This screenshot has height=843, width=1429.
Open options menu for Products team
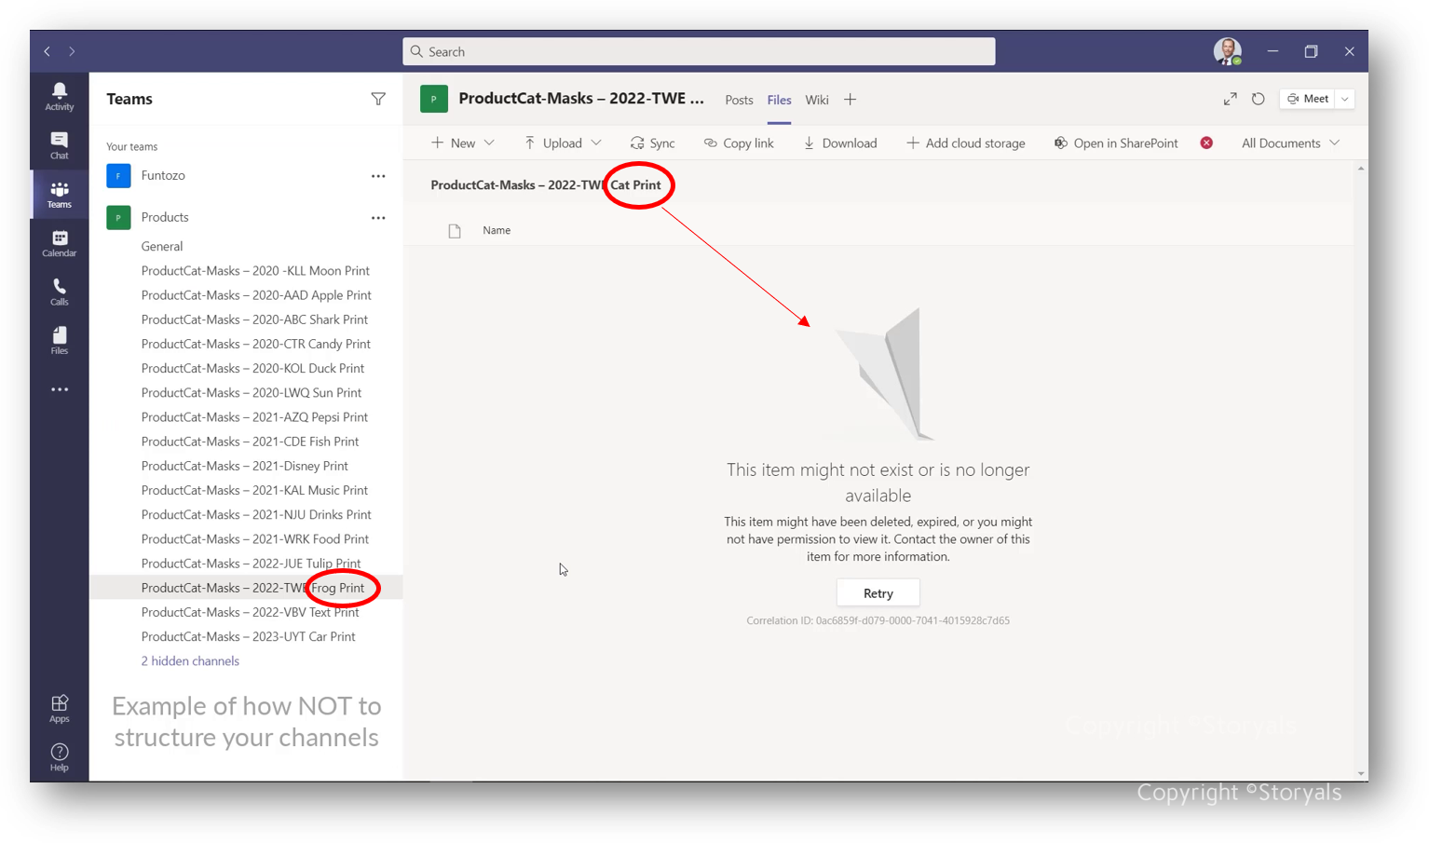pos(378,217)
